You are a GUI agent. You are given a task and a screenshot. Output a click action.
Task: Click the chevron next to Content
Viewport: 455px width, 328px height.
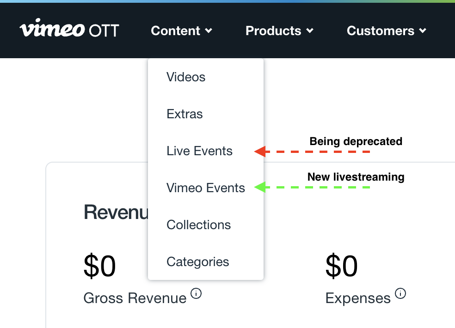coord(209,30)
